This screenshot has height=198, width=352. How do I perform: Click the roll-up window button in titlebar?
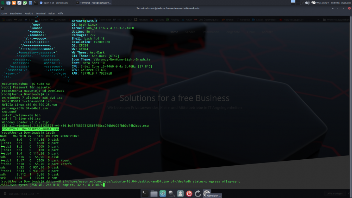click(333, 8)
